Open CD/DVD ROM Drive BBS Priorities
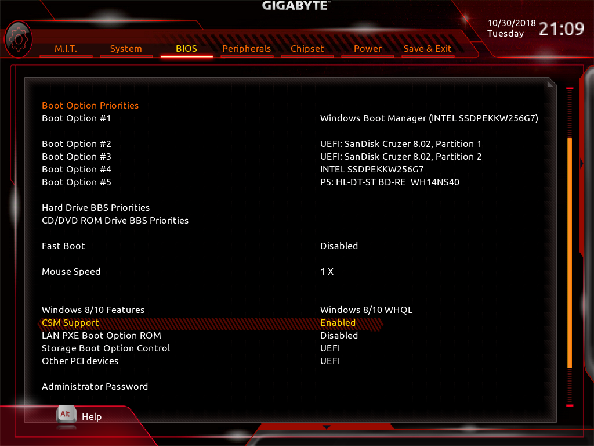The image size is (594, 446). click(115, 220)
